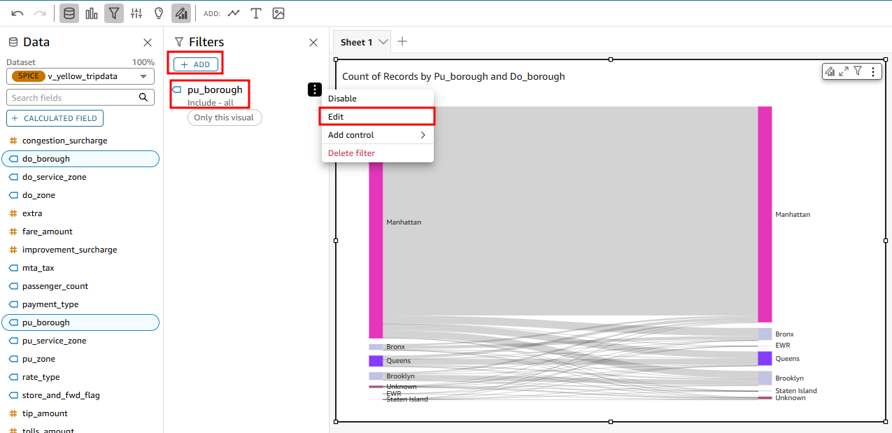Click the CALCULATED FIELD button
The width and height of the screenshot is (892, 433).
click(55, 118)
